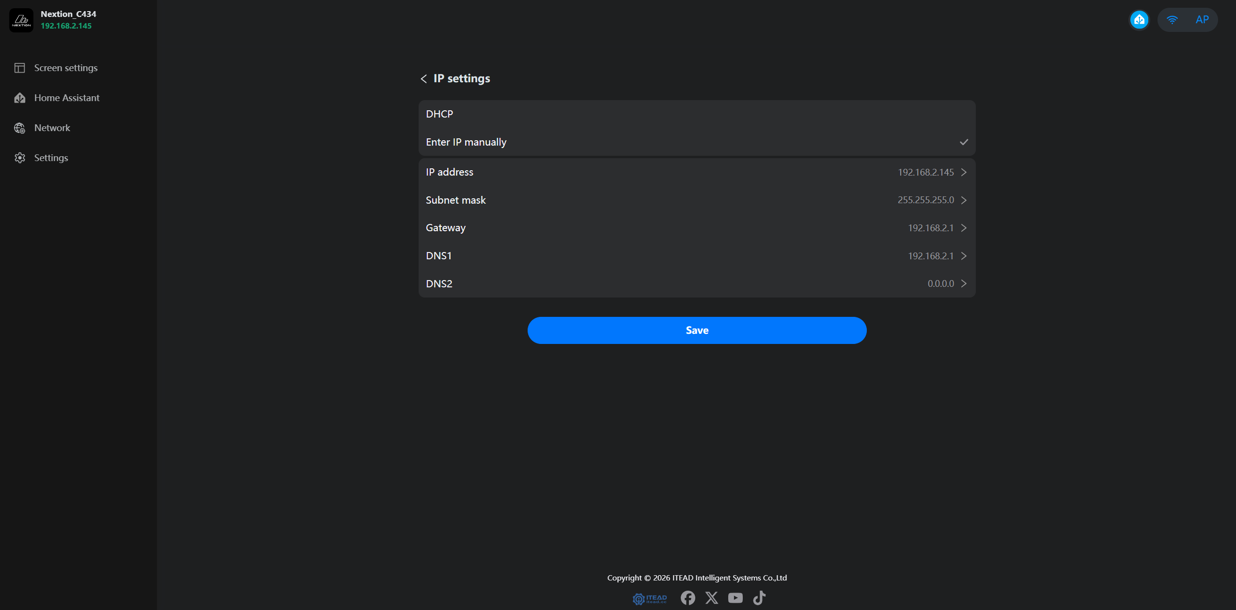Click IP address value 192.168.2.145
Viewport: 1236px width, 610px height.
(x=925, y=172)
